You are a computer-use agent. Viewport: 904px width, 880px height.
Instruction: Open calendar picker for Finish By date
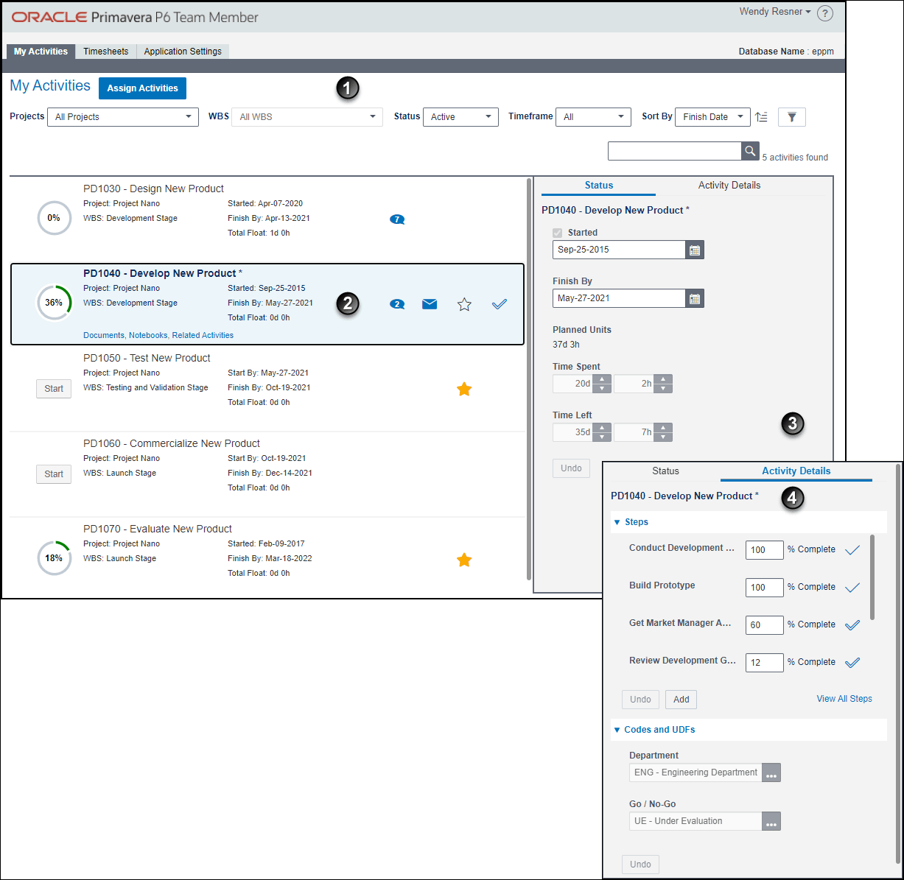point(695,298)
